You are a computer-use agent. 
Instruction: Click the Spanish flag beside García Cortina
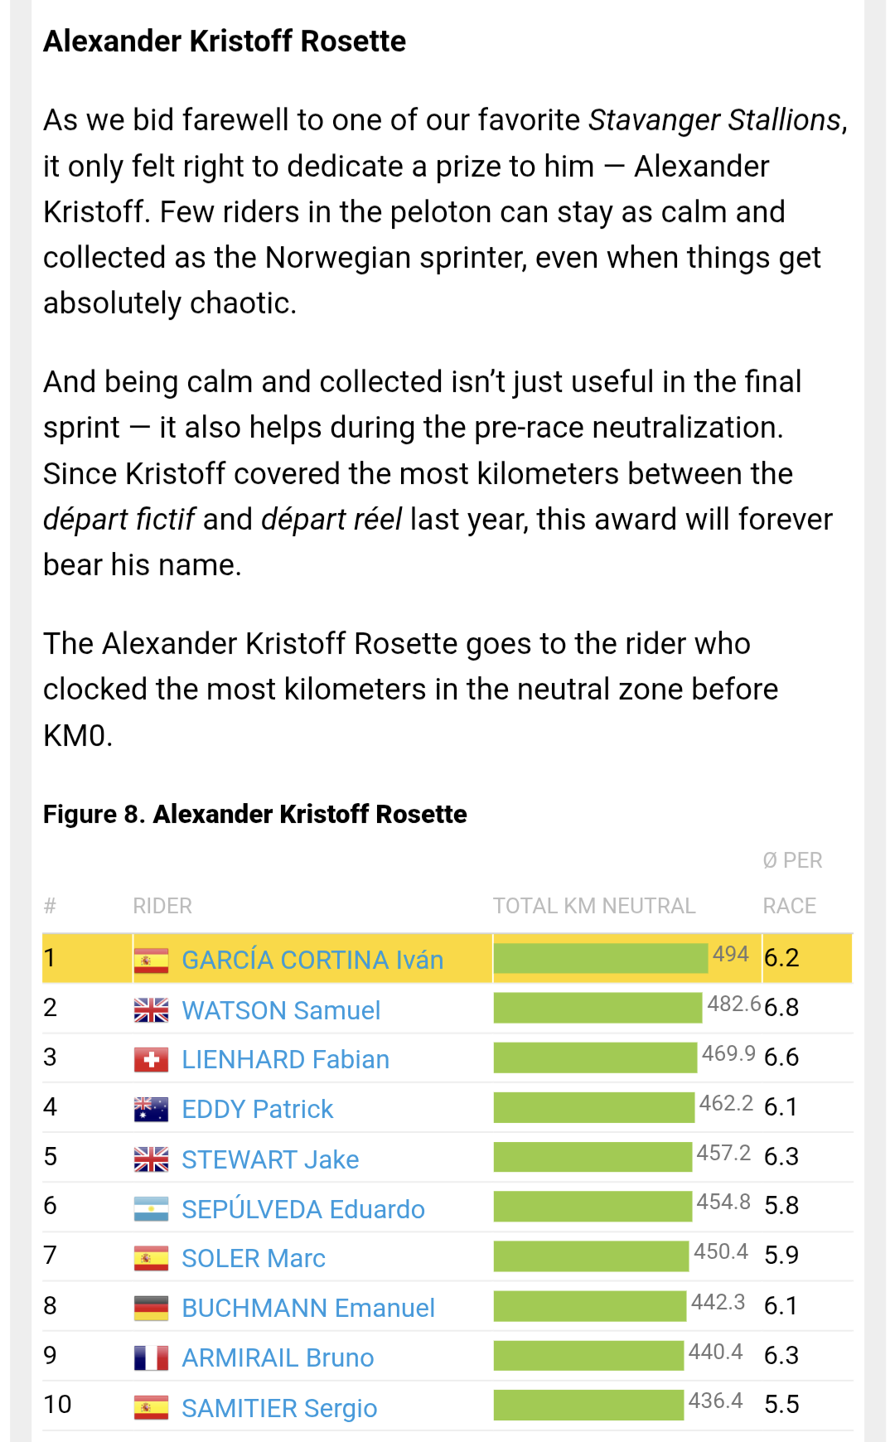tap(151, 961)
